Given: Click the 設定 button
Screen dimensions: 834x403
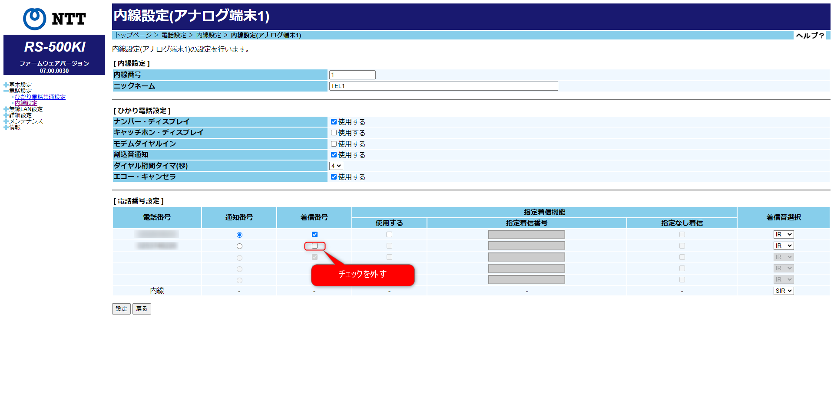Looking at the screenshot, I should coord(121,309).
